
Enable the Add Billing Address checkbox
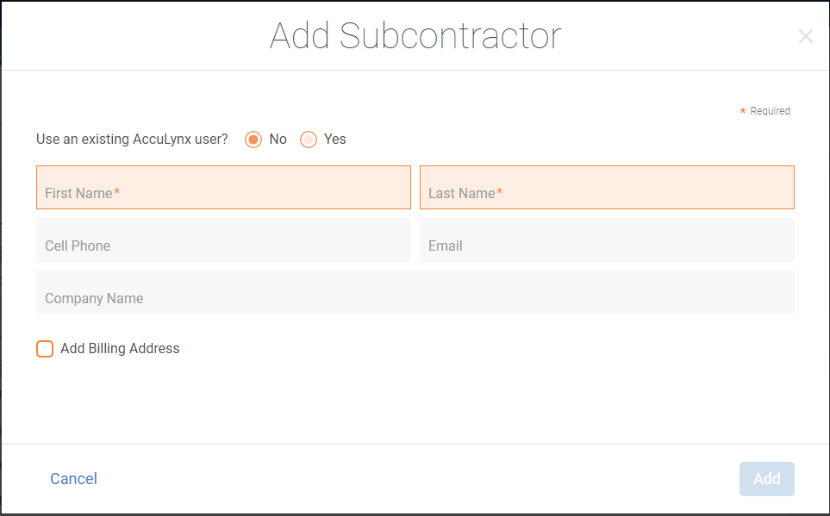pos(45,349)
